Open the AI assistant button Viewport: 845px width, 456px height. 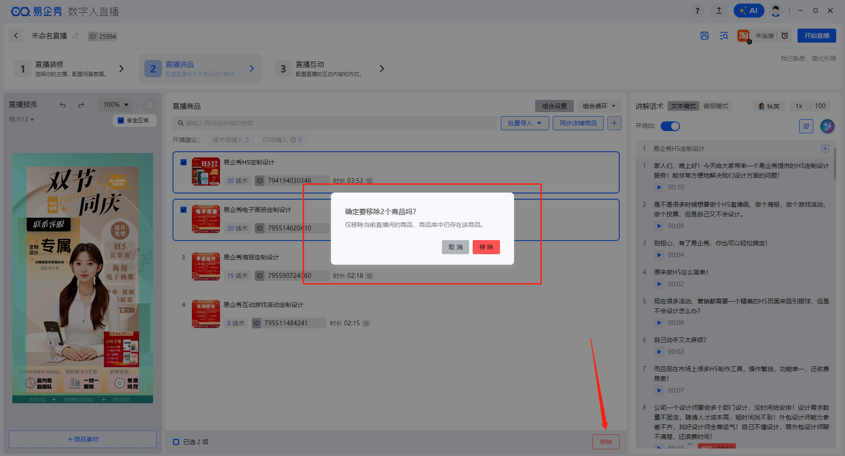pos(749,11)
